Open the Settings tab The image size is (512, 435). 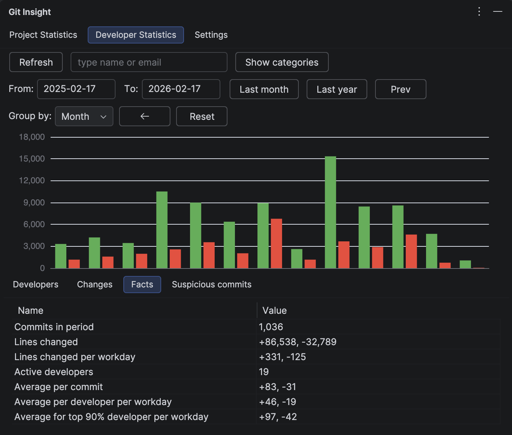(x=211, y=35)
